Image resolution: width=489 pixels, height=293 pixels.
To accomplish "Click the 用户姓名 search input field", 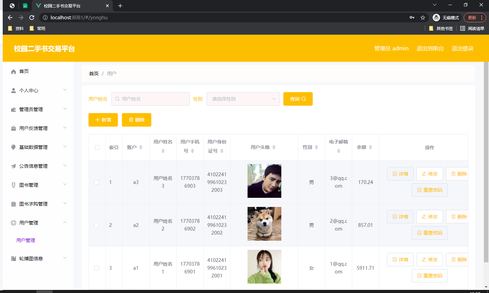I will tap(151, 99).
